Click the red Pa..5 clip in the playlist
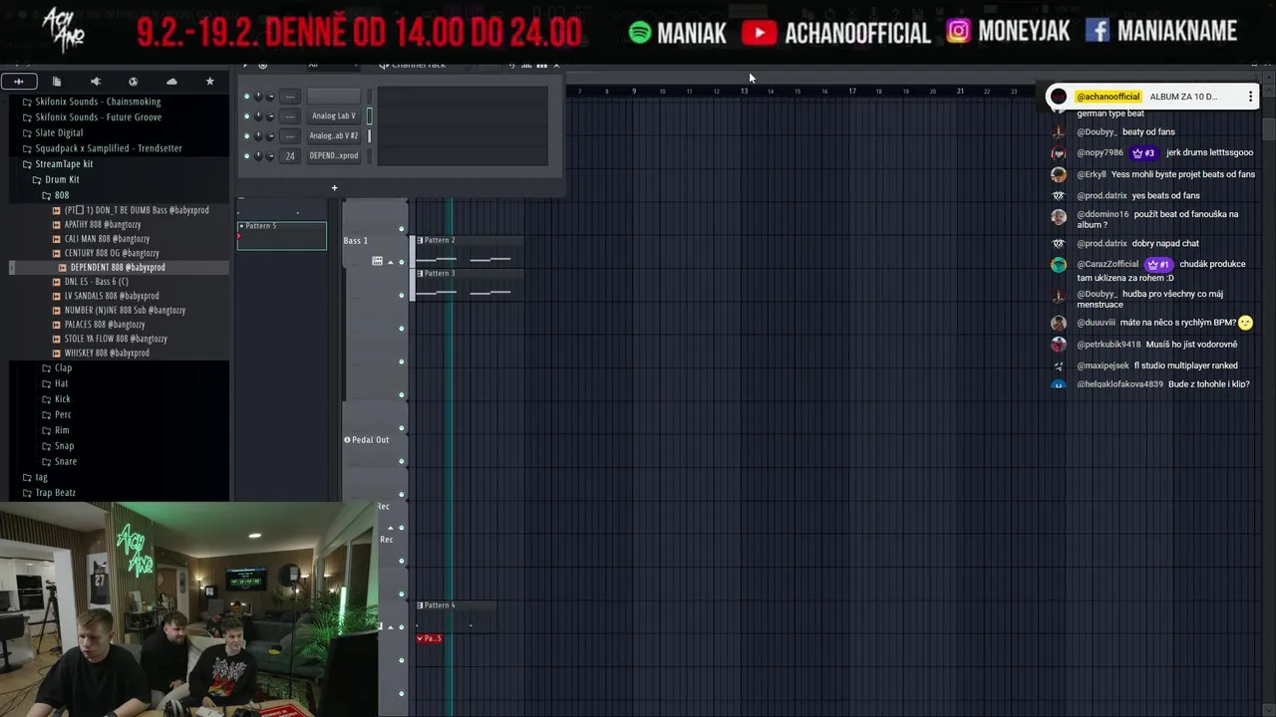Screen dimensions: 1276x717 pos(430,638)
